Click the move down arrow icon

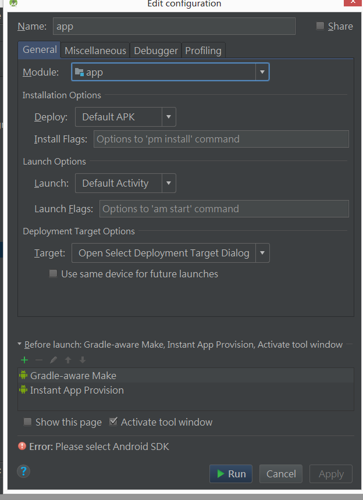tap(82, 360)
